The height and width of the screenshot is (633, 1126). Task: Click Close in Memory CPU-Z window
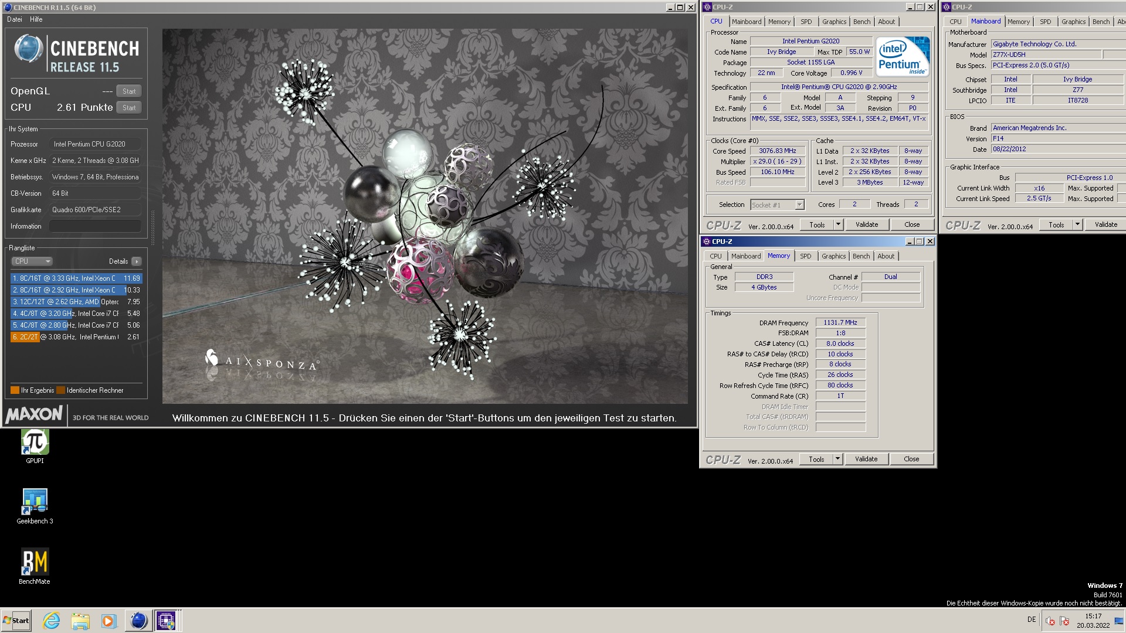click(911, 460)
